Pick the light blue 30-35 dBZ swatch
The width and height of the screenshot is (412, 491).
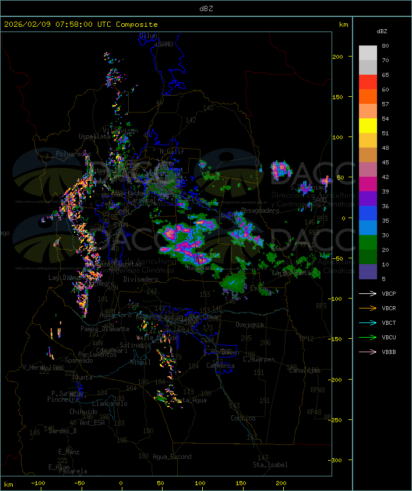click(368, 227)
